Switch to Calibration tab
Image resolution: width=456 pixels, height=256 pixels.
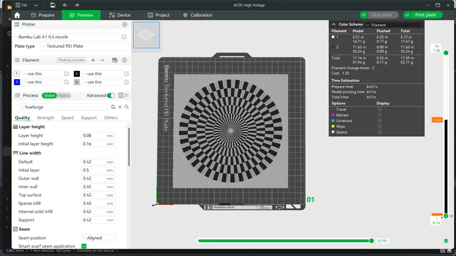198,15
